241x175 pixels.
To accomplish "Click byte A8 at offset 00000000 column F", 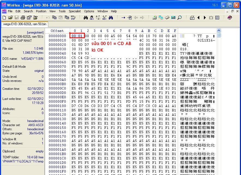I will click(174, 36).
